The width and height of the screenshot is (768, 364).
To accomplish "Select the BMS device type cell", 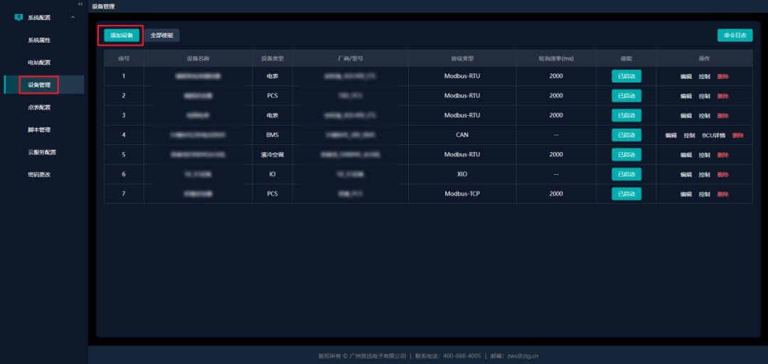I will [272, 135].
